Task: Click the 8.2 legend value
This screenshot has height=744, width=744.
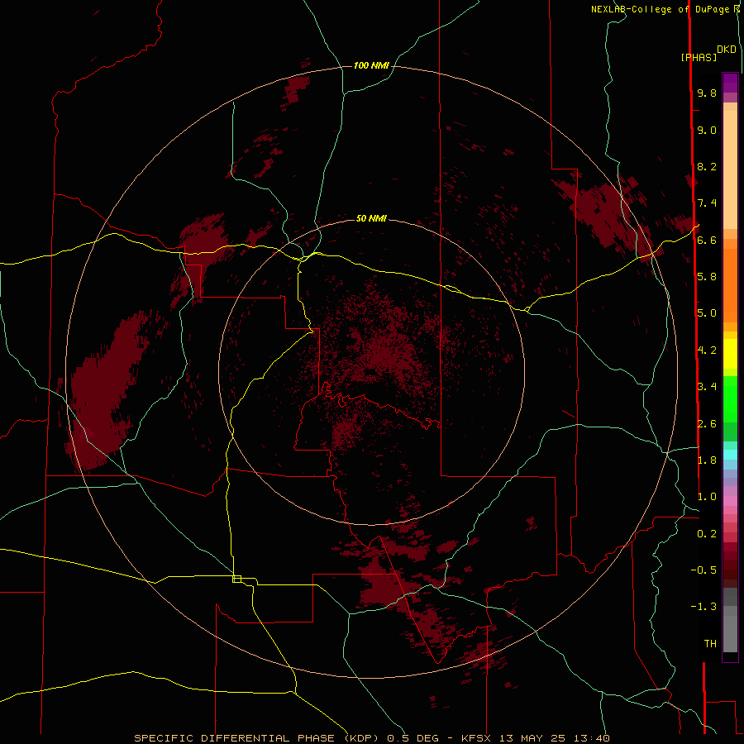Action: [707, 166]
